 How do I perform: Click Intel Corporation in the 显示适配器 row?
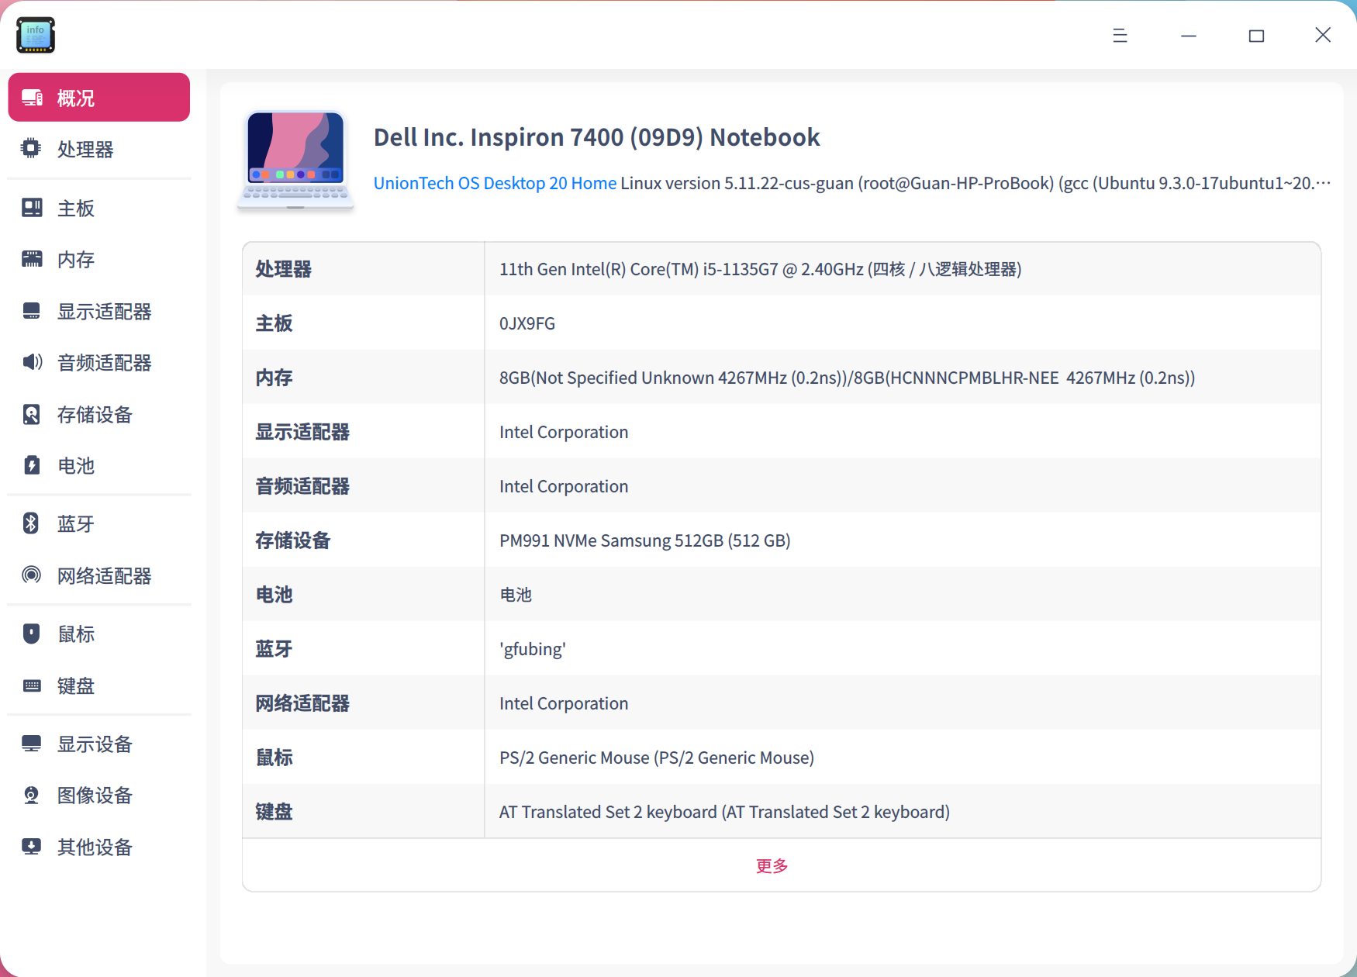564,432
